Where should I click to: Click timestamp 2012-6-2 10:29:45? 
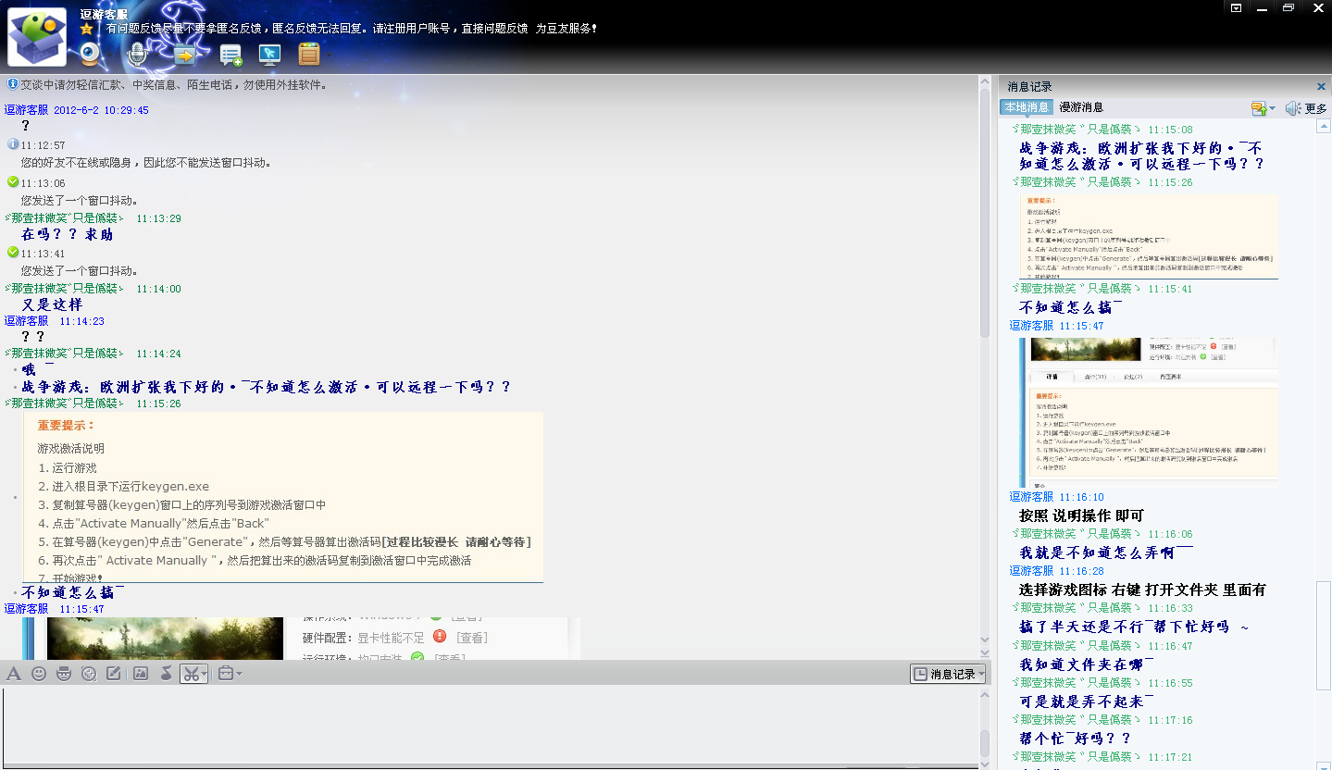[x=101, y=110]
